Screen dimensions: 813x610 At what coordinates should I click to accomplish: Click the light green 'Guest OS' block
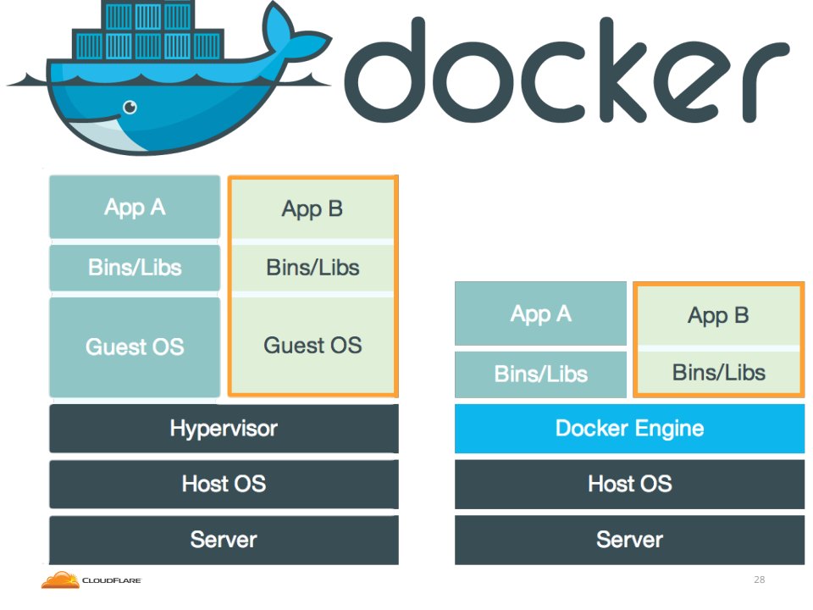[312, 346]
